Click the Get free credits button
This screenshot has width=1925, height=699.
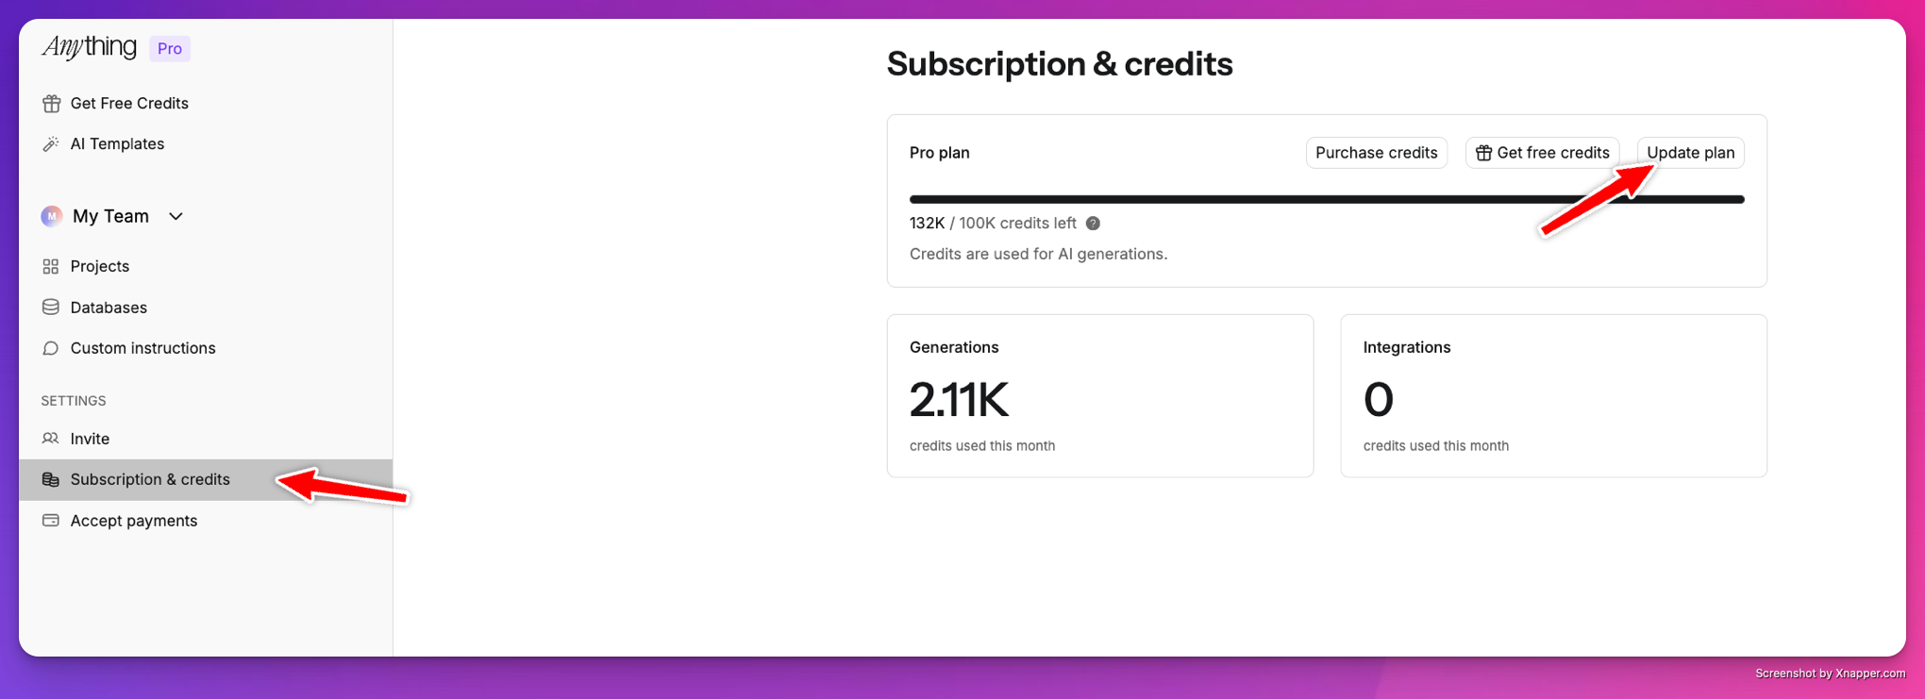1543,153
